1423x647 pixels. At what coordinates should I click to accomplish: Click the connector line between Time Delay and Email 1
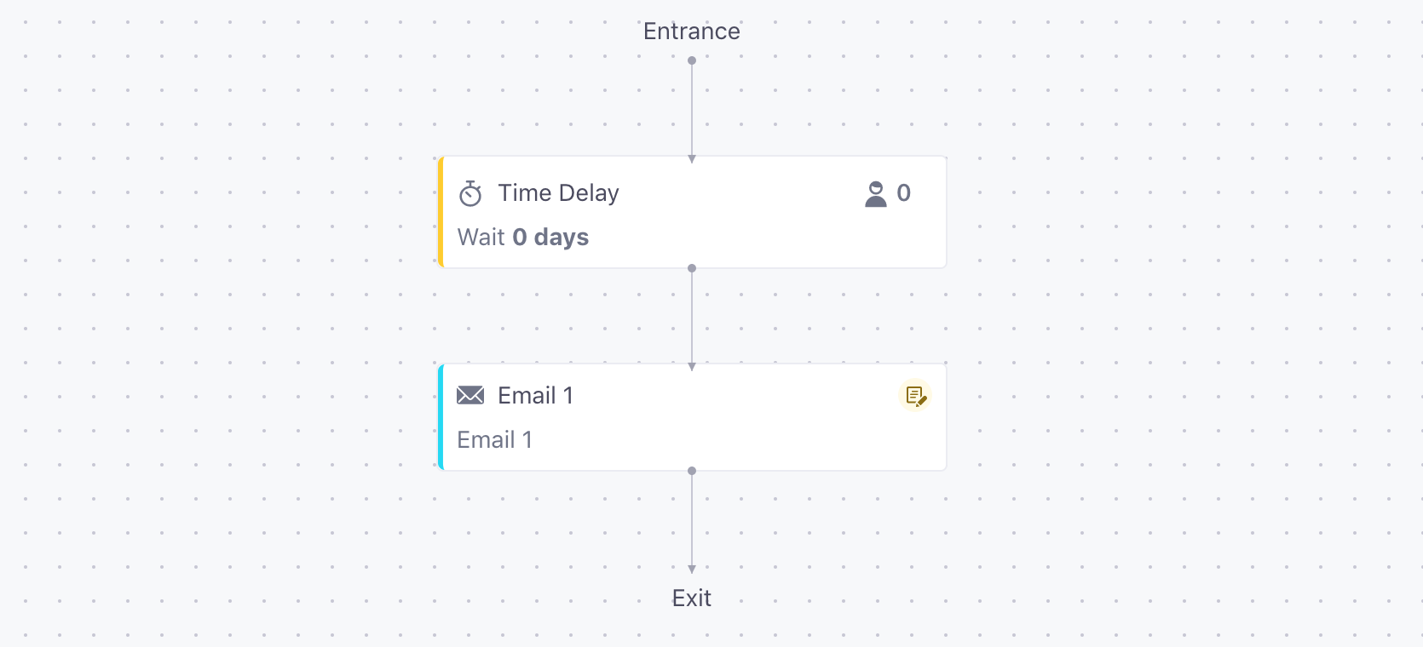692,317
